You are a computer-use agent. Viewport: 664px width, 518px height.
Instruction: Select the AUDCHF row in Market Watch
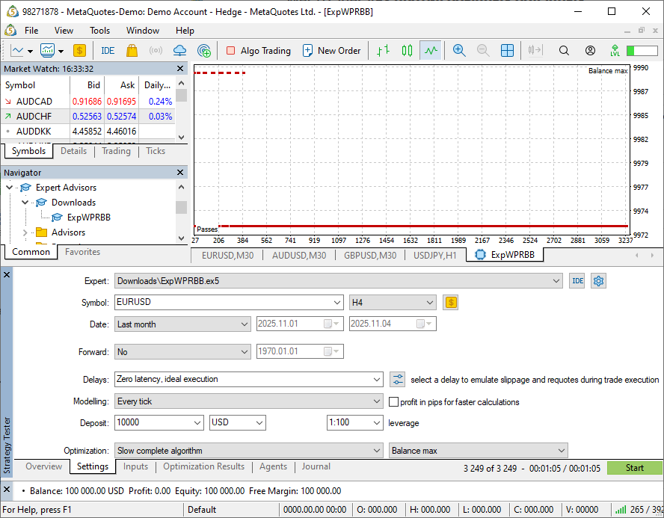click(88, 117)
